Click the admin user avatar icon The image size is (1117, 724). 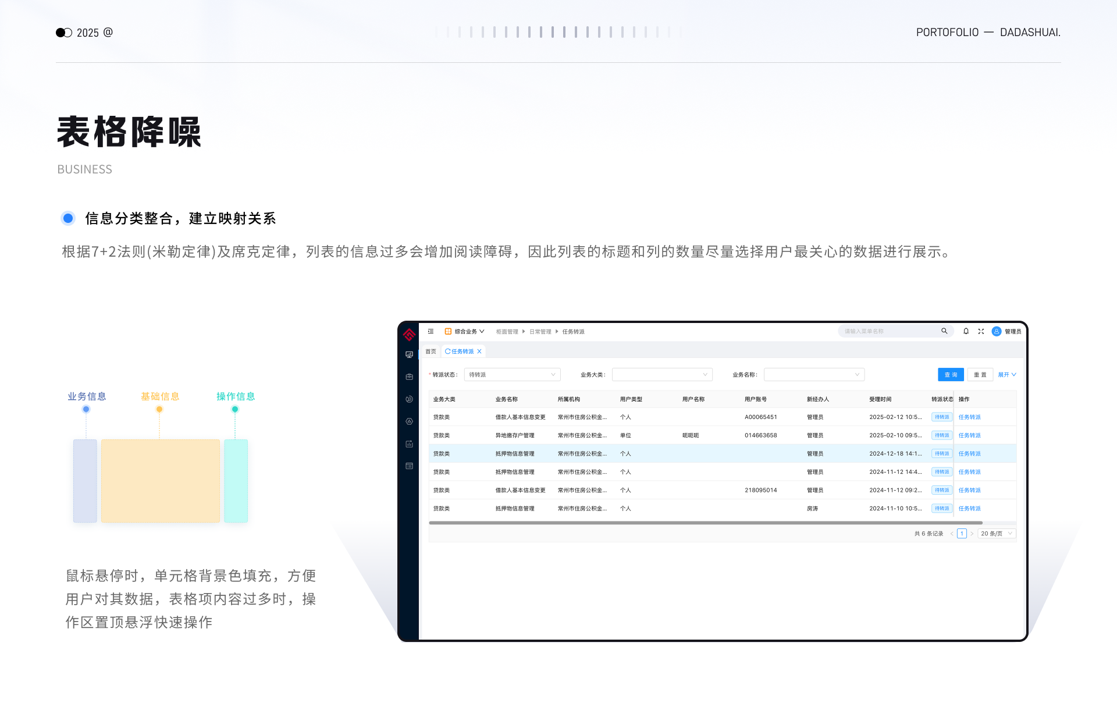pyautogui.click(x=997, y=331)
